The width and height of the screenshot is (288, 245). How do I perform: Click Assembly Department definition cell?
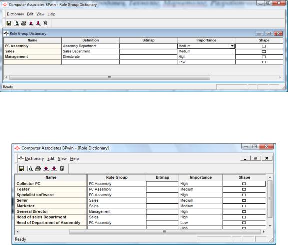tap(90, 46)
